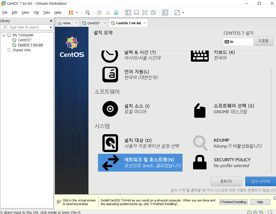Click the VMware Workstation title bar icon
Image resolution: width=276 pixels, height=214 pixels.
pos(3,3)
